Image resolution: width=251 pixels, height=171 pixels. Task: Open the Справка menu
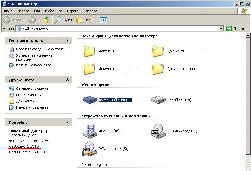[x=90, y=11]
